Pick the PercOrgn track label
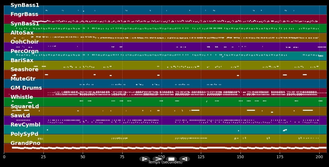329x167 pixels. coord(25,51)
